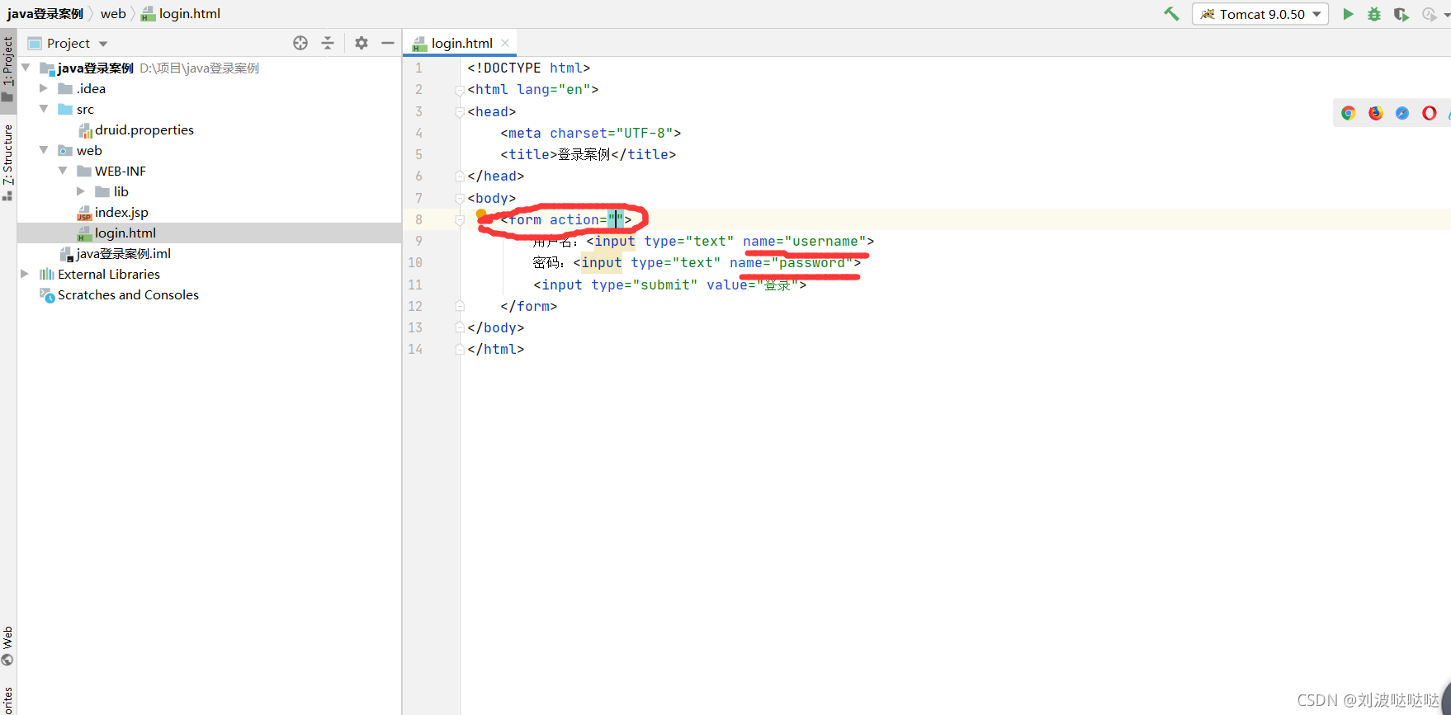Select druid.properties file in tree
The width and height of the screenshot is (1451, 715).
(136, 129)
